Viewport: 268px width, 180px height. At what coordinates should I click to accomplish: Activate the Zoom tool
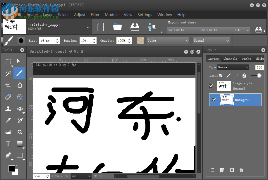point(20,132)
